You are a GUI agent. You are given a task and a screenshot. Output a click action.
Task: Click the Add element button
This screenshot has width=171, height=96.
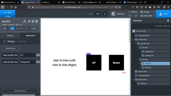7,13
